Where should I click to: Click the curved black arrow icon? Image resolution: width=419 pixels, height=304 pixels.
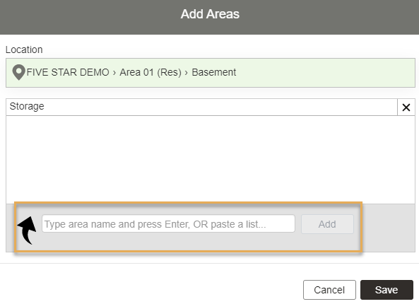tap(28, 230)
